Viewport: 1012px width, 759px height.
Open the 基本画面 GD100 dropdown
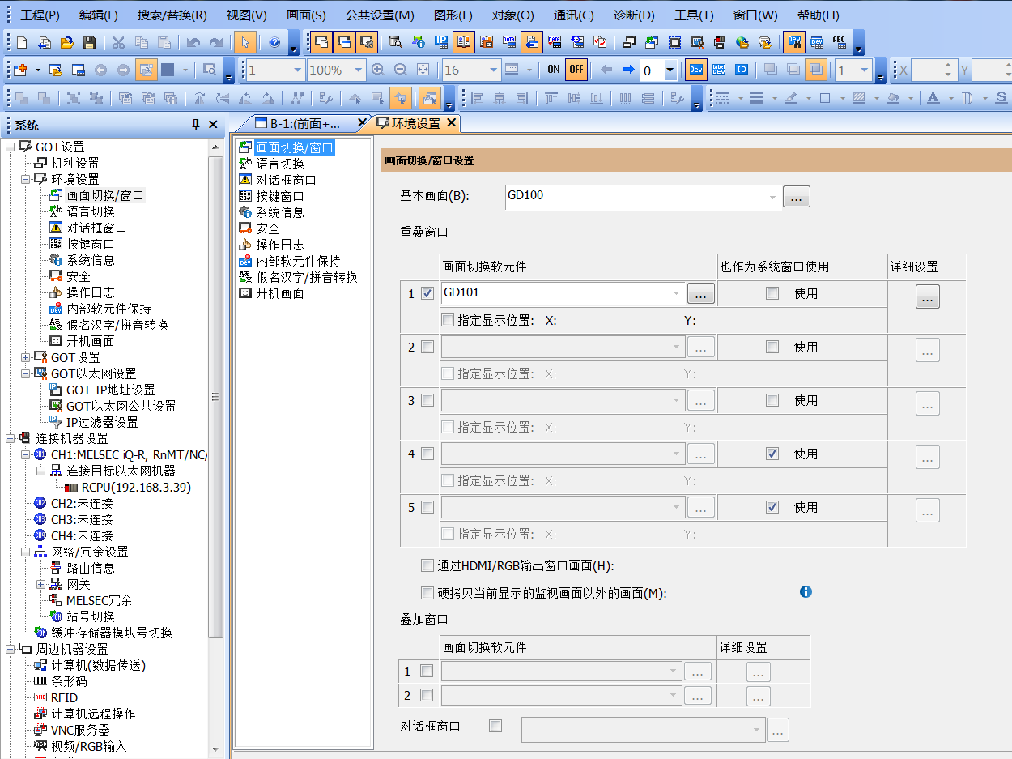point(772,197)
